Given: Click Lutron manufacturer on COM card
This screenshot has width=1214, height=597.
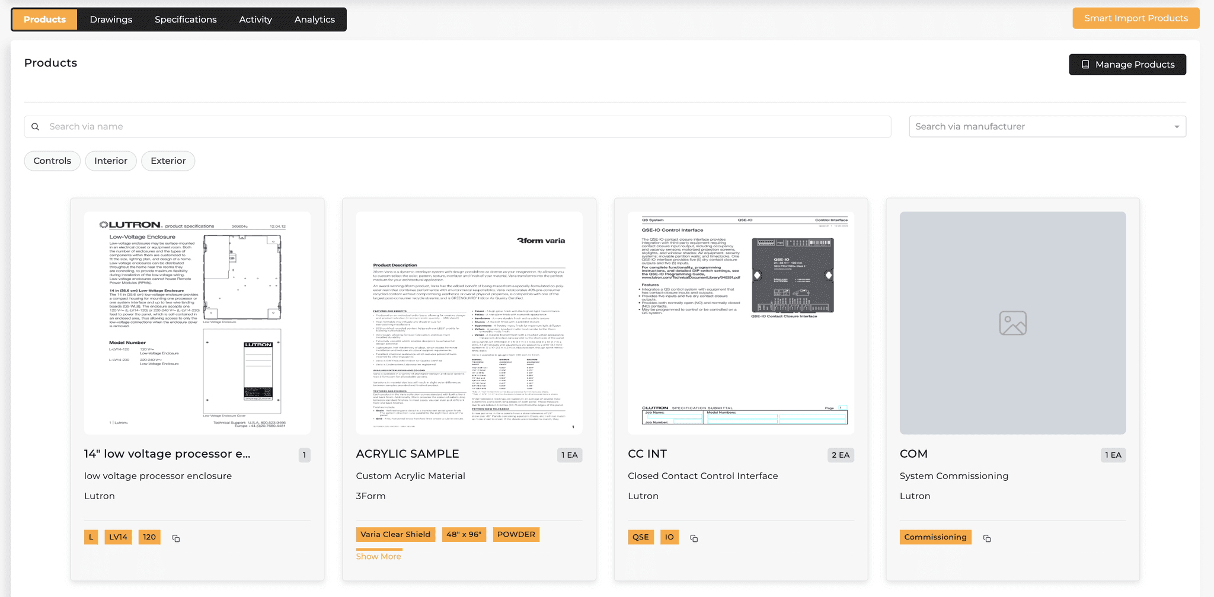Looking at the screenshot, I should 915,496.
